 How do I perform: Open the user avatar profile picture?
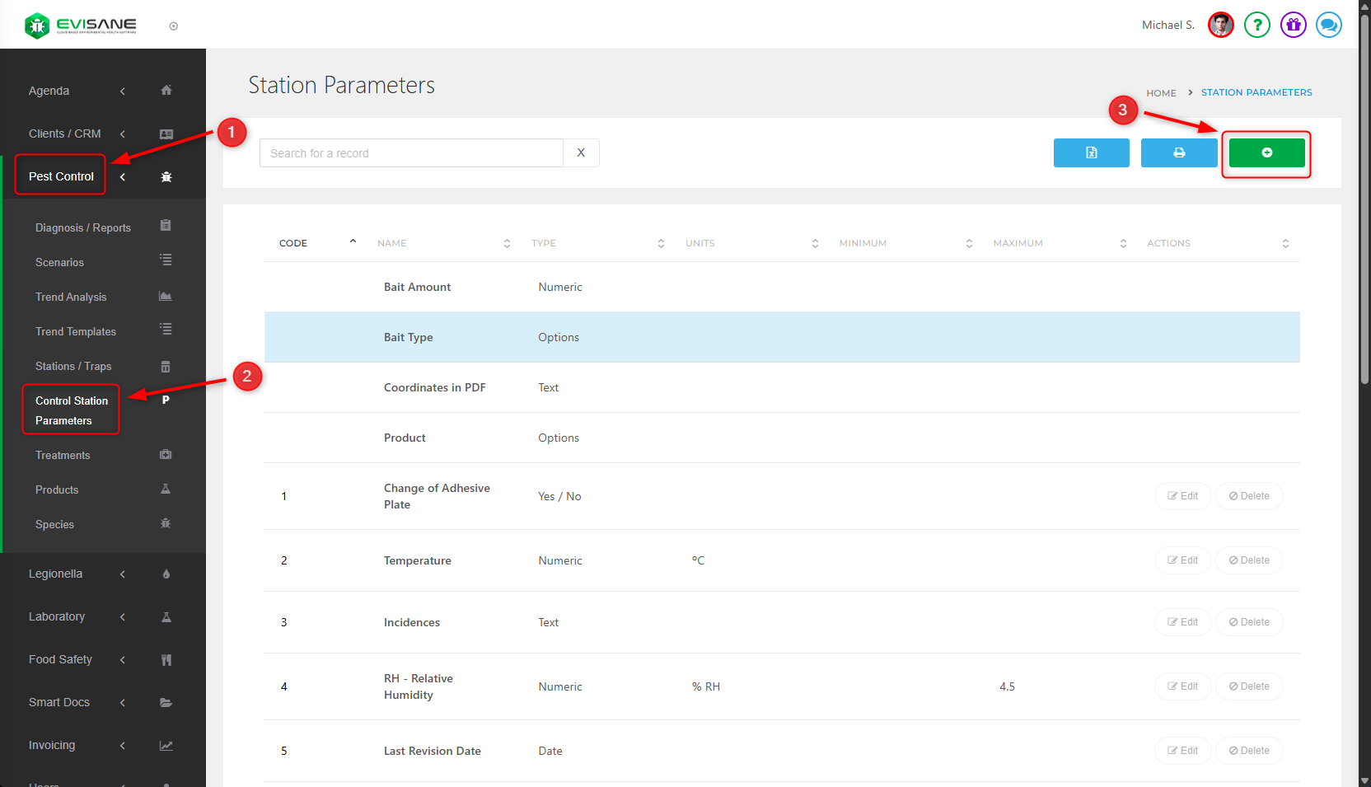[x=1220, y=25]
